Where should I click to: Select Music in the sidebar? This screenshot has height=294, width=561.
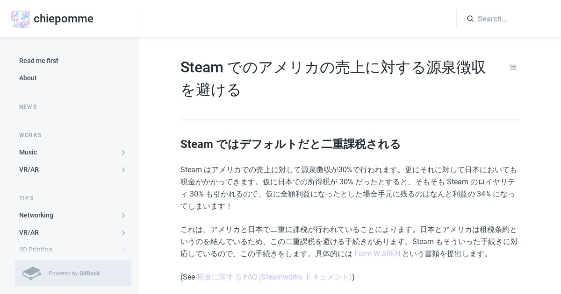pos(28,152)
